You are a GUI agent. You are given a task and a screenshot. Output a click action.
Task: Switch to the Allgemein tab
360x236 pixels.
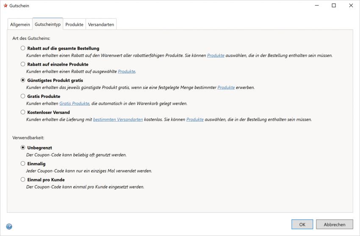click(20, 25)
